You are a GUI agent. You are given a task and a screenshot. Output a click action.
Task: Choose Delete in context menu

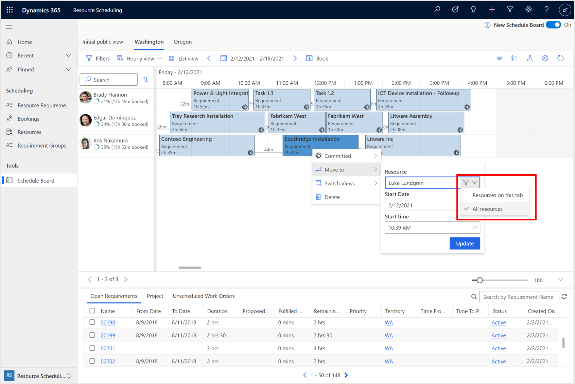pos(347,197)
